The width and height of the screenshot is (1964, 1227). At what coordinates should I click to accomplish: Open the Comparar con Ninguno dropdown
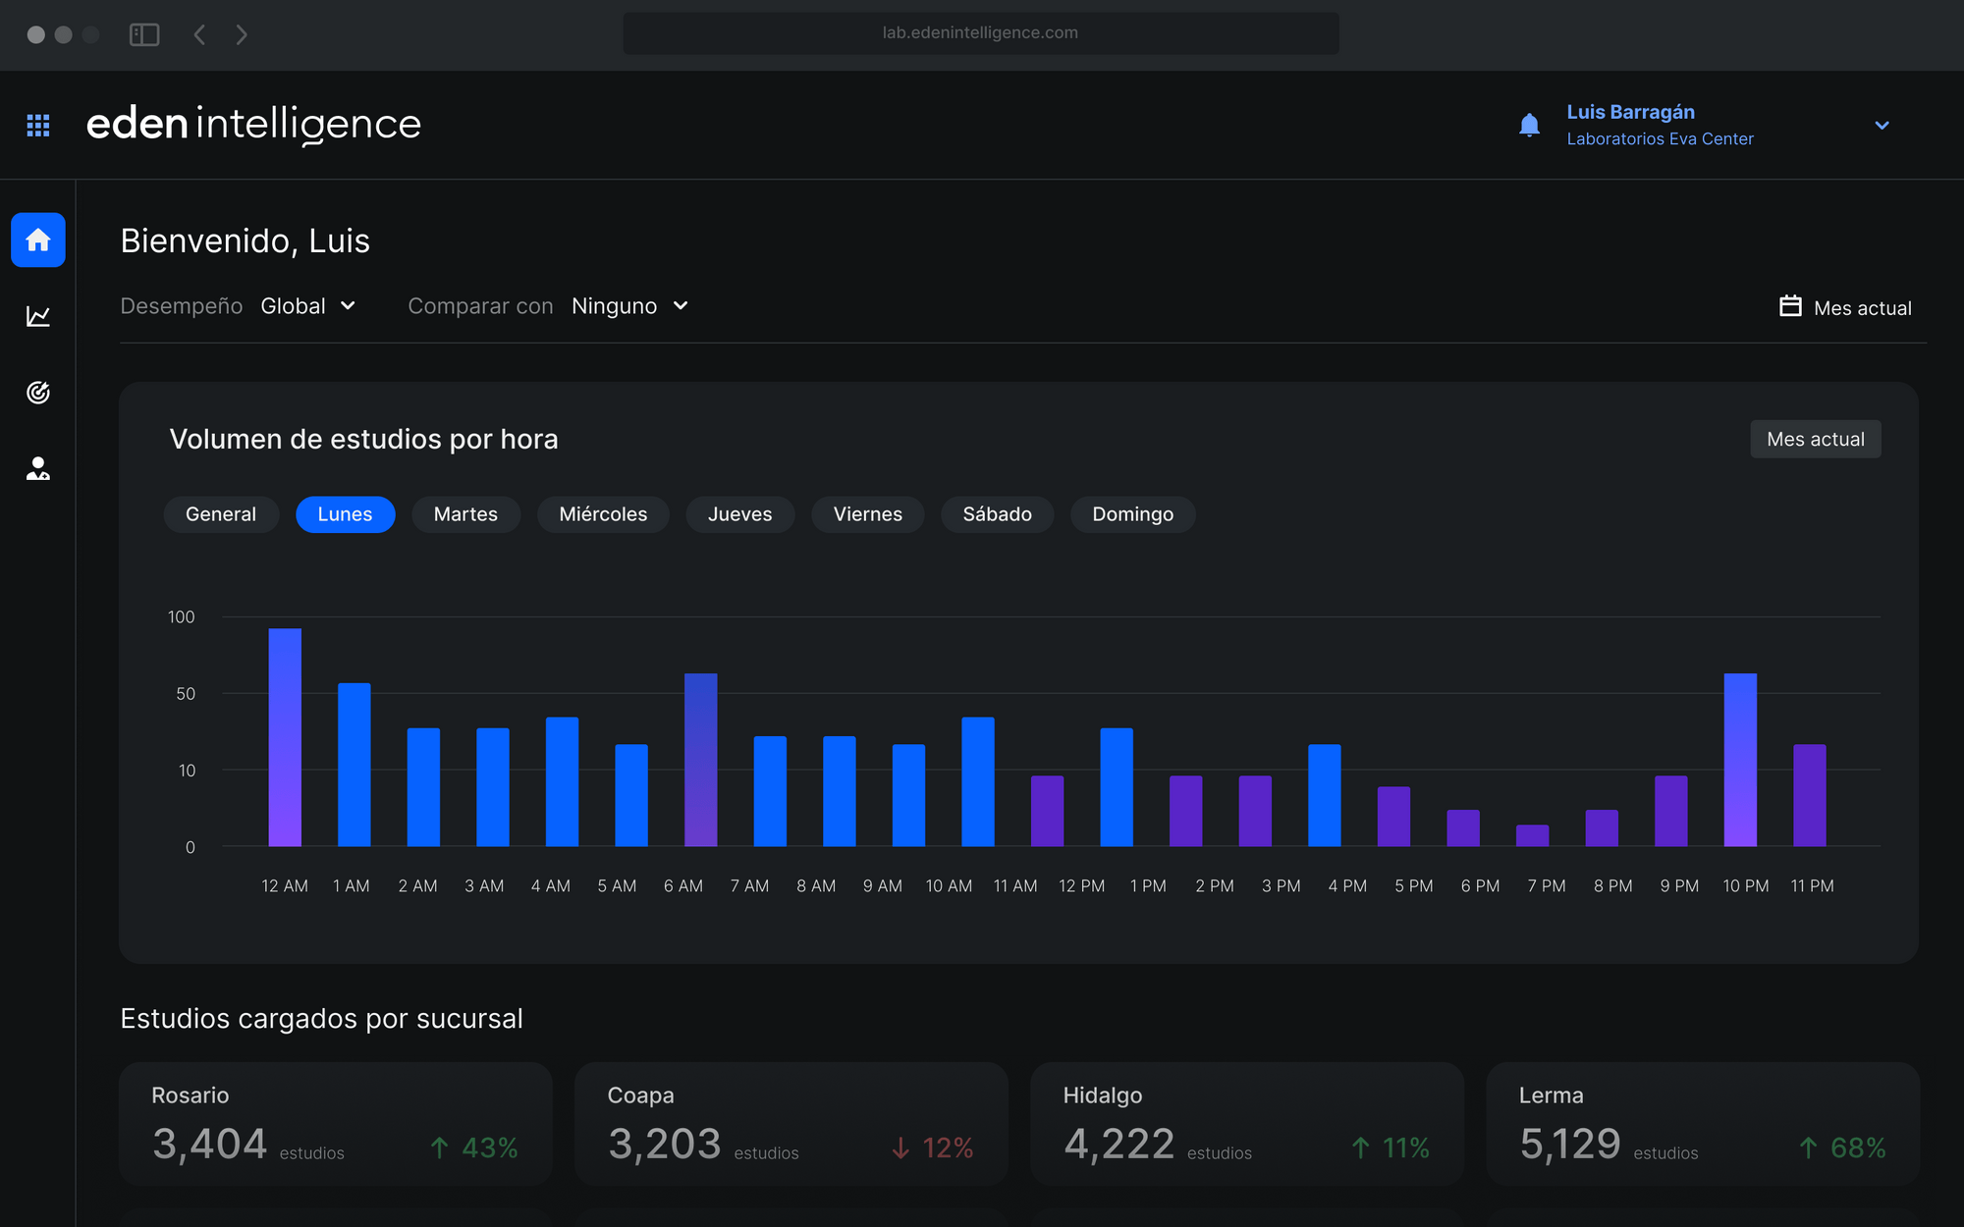pos(629,306)
